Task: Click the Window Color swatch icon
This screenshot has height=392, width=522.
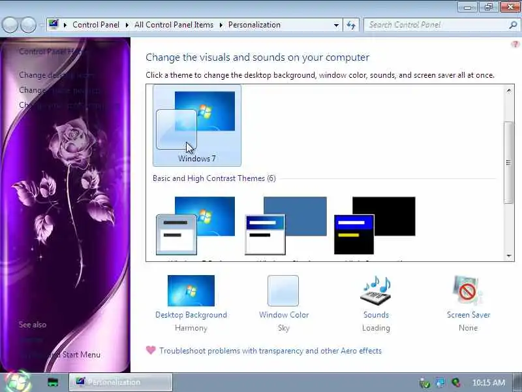Action: (283, 290)
